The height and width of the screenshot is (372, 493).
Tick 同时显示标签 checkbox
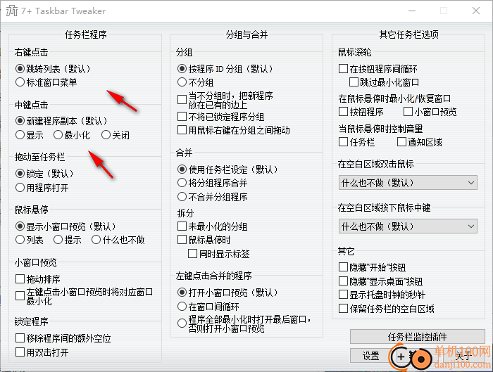coord(192,254)
